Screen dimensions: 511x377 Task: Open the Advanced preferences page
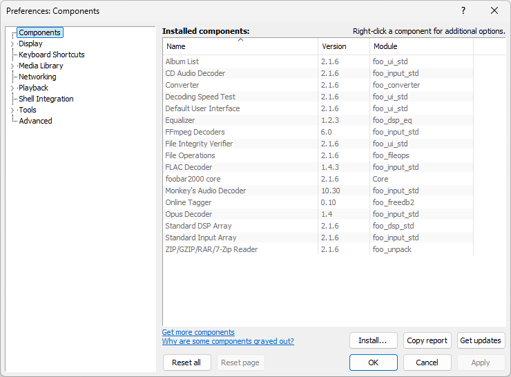[35, 121]
